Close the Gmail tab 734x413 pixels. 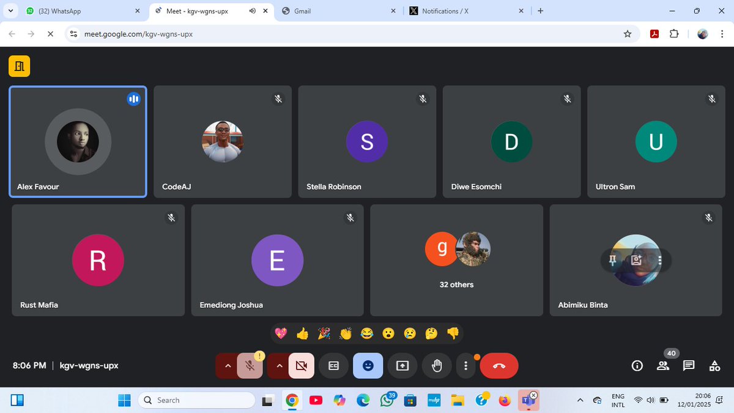[393, 11]
